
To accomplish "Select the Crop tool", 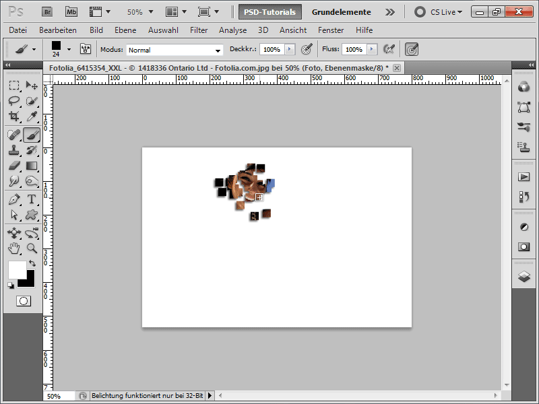I will click(14, 116).
